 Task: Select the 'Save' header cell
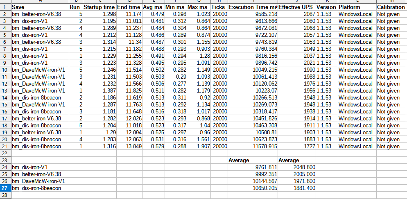[x=40, y=7]
